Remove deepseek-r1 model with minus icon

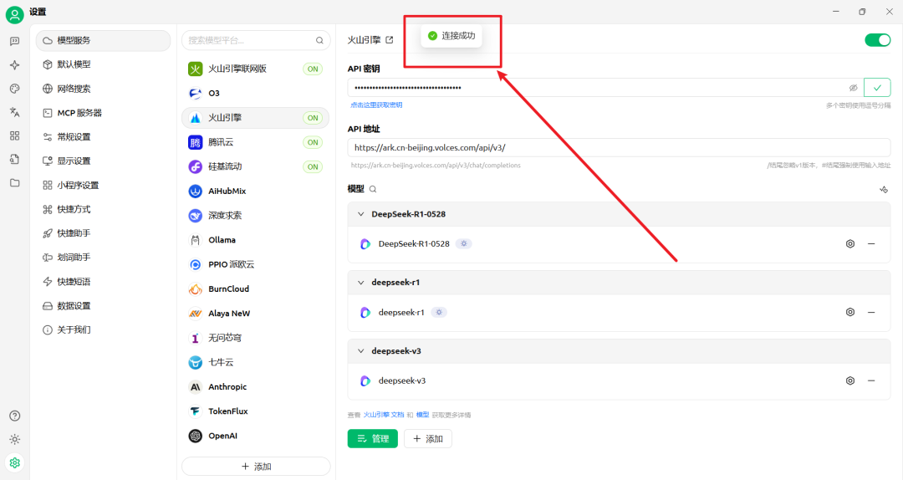(871, 312)
